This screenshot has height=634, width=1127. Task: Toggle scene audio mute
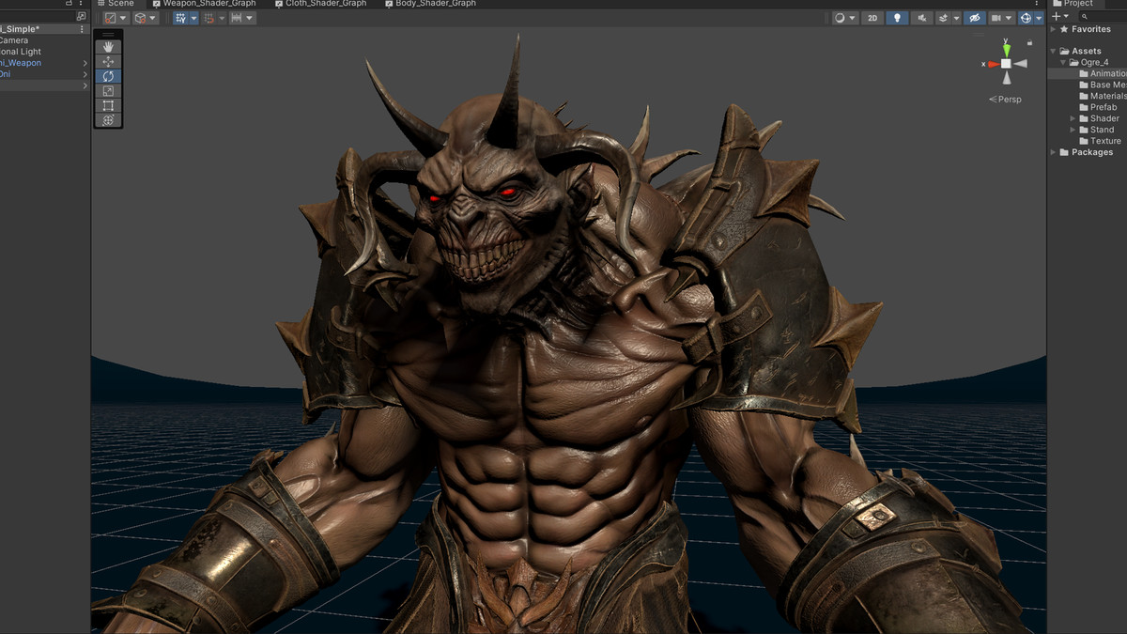[920, 17]
